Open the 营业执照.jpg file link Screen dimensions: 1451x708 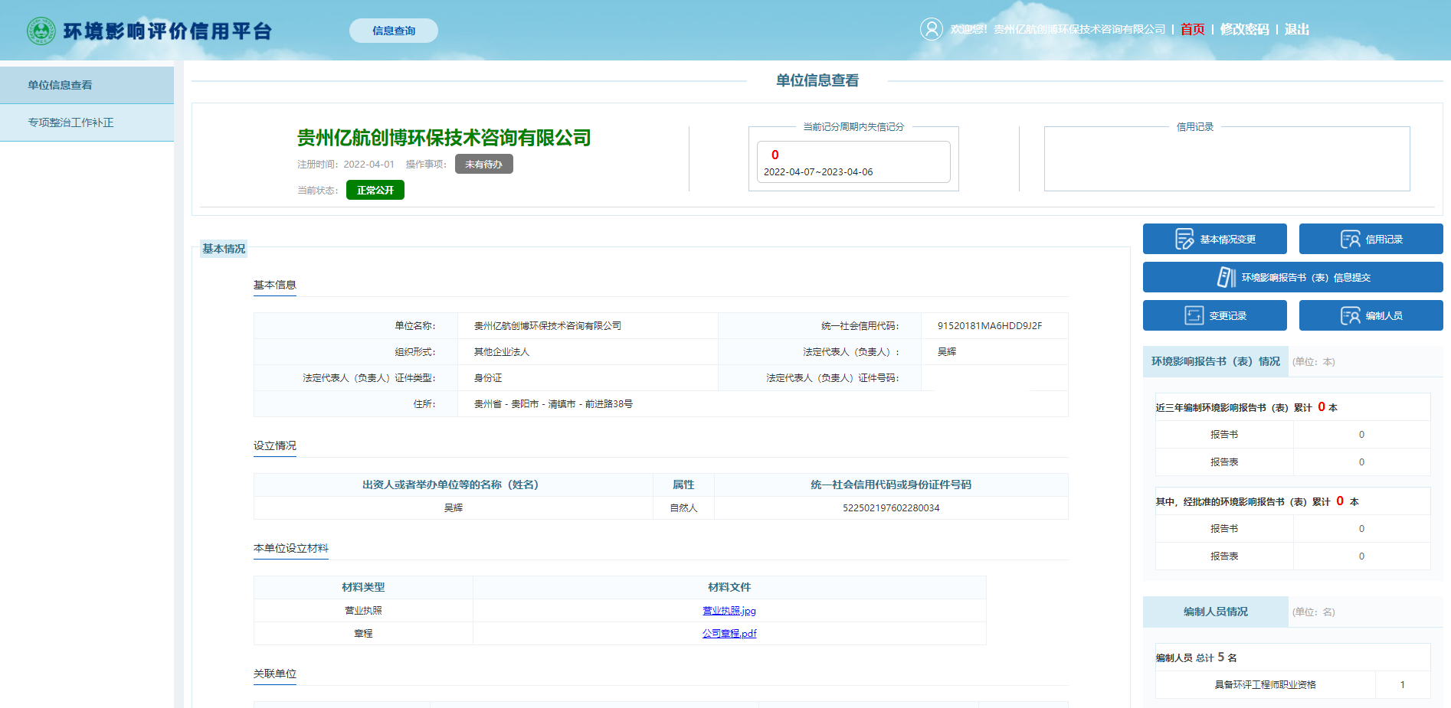coord(729,611)
